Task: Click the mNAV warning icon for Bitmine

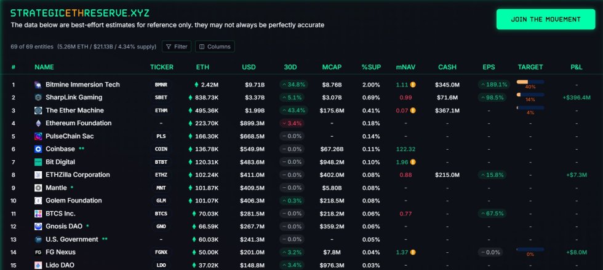Action: tap(413, 85)
